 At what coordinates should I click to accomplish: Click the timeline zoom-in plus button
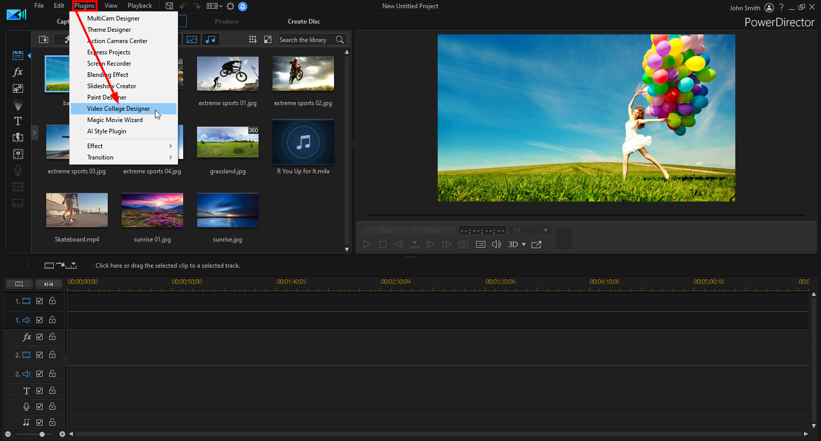[x=62, y=434]
